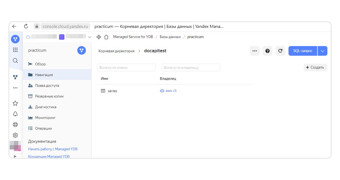Open favorites with the star icon
The width and height of the screenshot is (340, 180).
tap(15, 103)
